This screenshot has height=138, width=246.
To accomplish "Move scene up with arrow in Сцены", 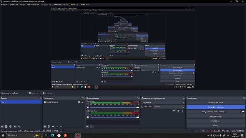I will (15, 127).
